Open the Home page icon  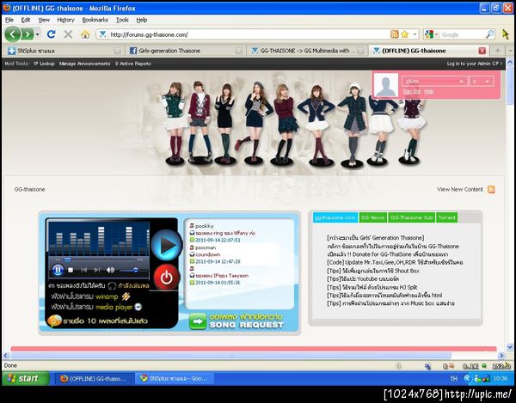pyautogui.click(x=85, y=34)
